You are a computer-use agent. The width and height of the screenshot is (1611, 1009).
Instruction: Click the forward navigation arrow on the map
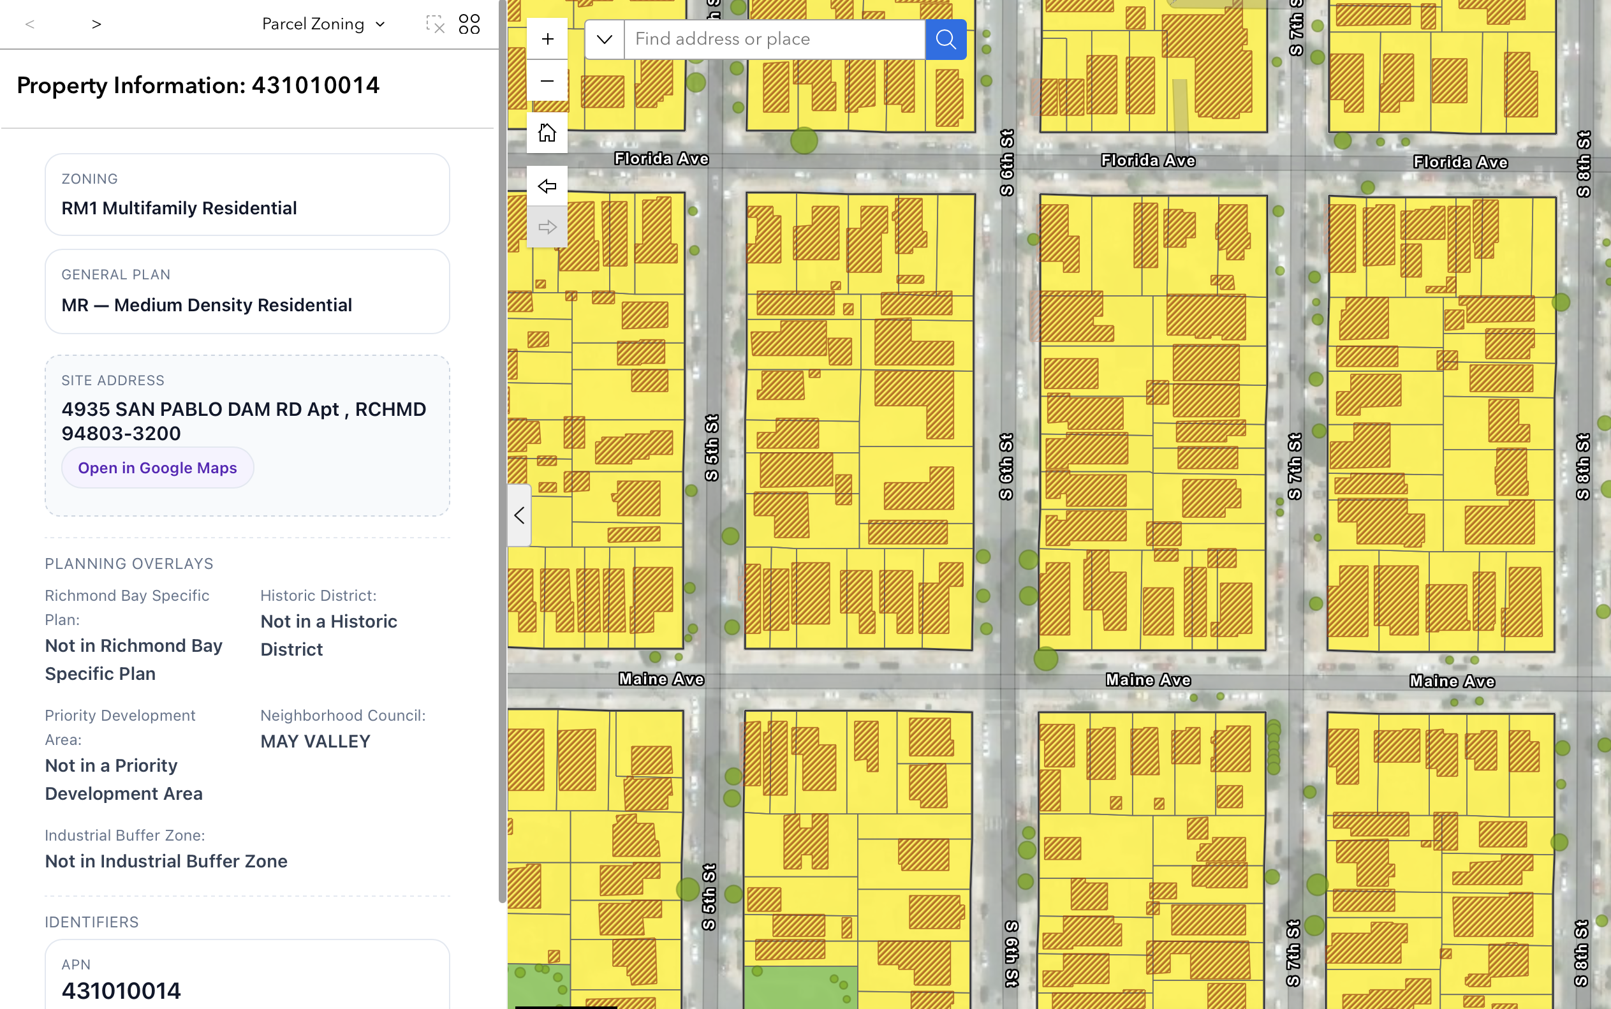click(547, 226)
